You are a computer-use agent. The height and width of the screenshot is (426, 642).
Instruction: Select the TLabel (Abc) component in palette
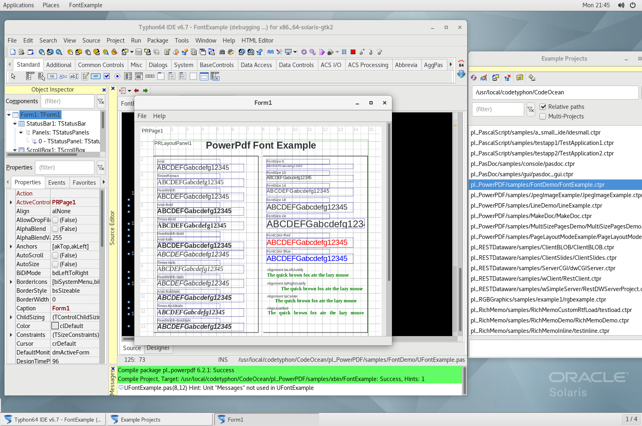pyautogui.click(x=64, y=76)
